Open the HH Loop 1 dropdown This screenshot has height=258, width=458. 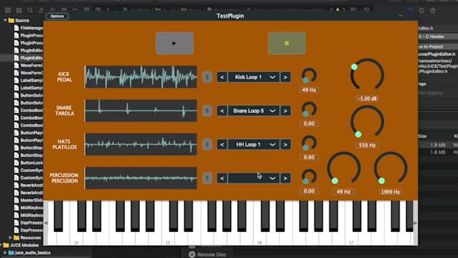coord(253,144)
